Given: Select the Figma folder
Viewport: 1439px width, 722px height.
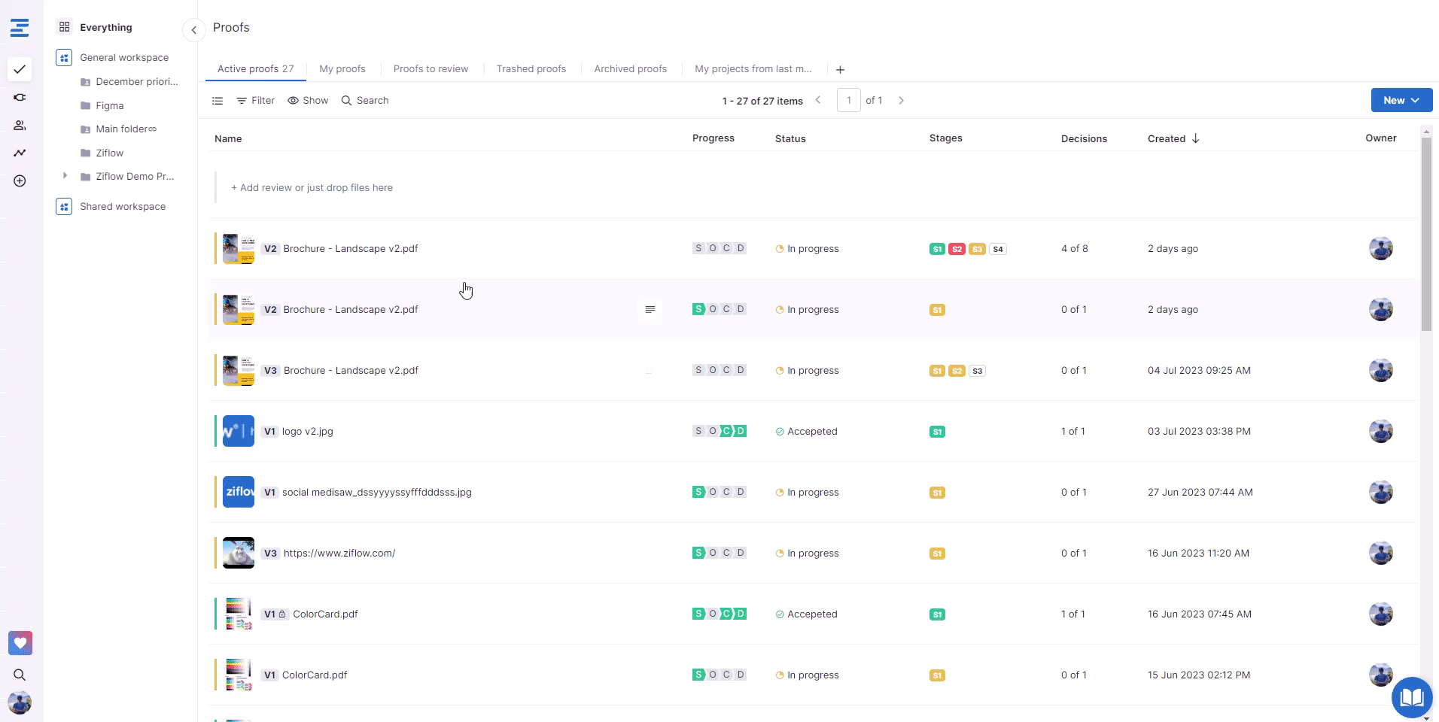Looking at the screenshot, I should pos(102,105).
